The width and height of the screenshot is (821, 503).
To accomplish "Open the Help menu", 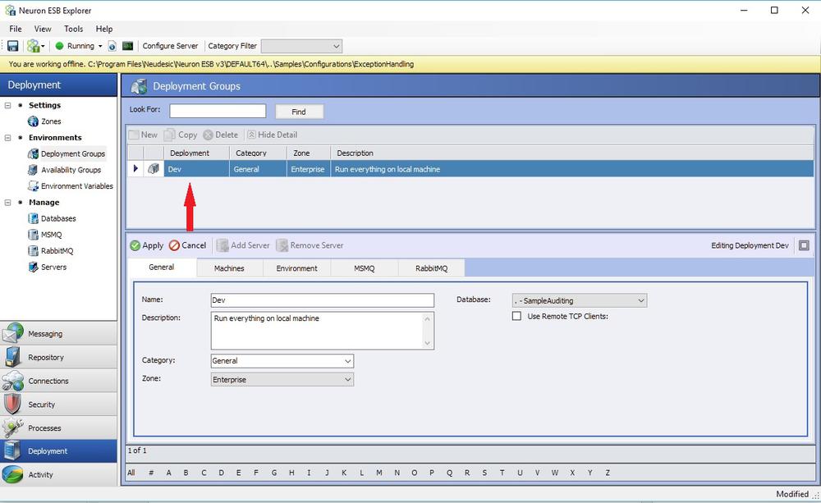I will [104, 29].
